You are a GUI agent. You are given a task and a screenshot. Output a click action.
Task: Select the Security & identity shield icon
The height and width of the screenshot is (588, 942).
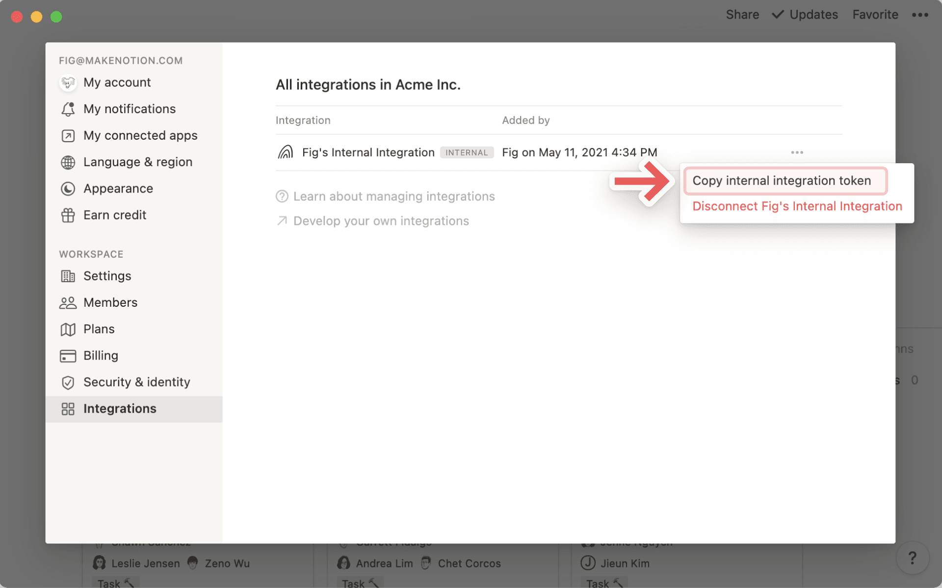[68, 382]
